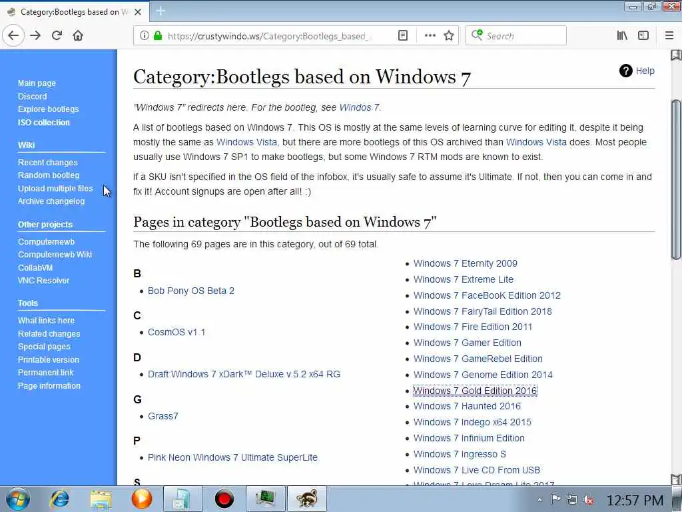Open Windows 7 Eternity 2009 link
Image resolution: width=682 pixels, height=512 pixels.
(466, 263)
